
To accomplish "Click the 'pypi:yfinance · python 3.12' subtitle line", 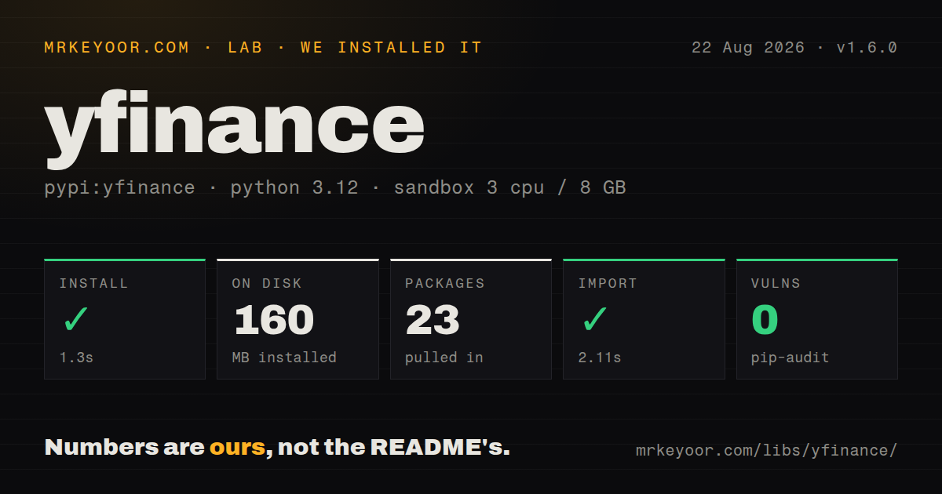I will tap(335, 188).
